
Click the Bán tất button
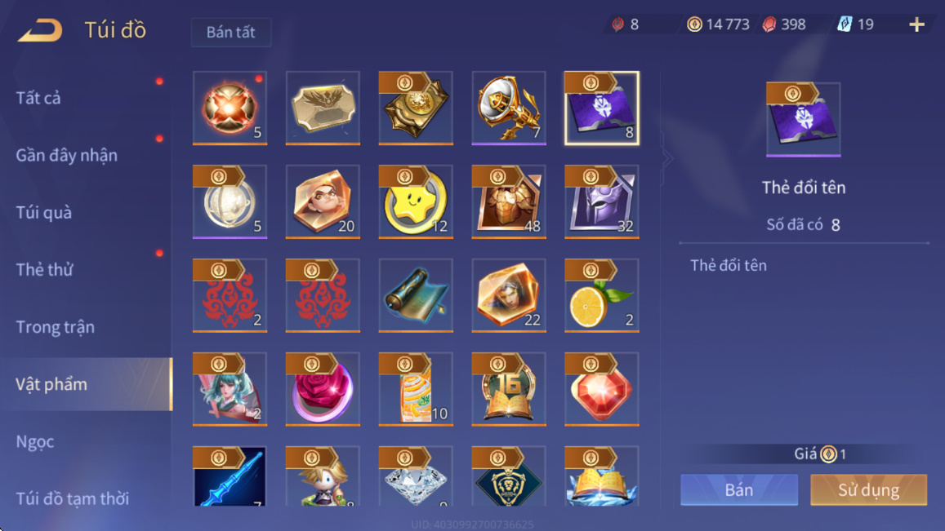click(231, 32)
